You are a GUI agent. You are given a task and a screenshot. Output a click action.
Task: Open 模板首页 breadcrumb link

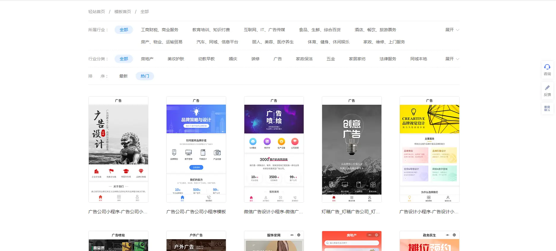point(122,12)
